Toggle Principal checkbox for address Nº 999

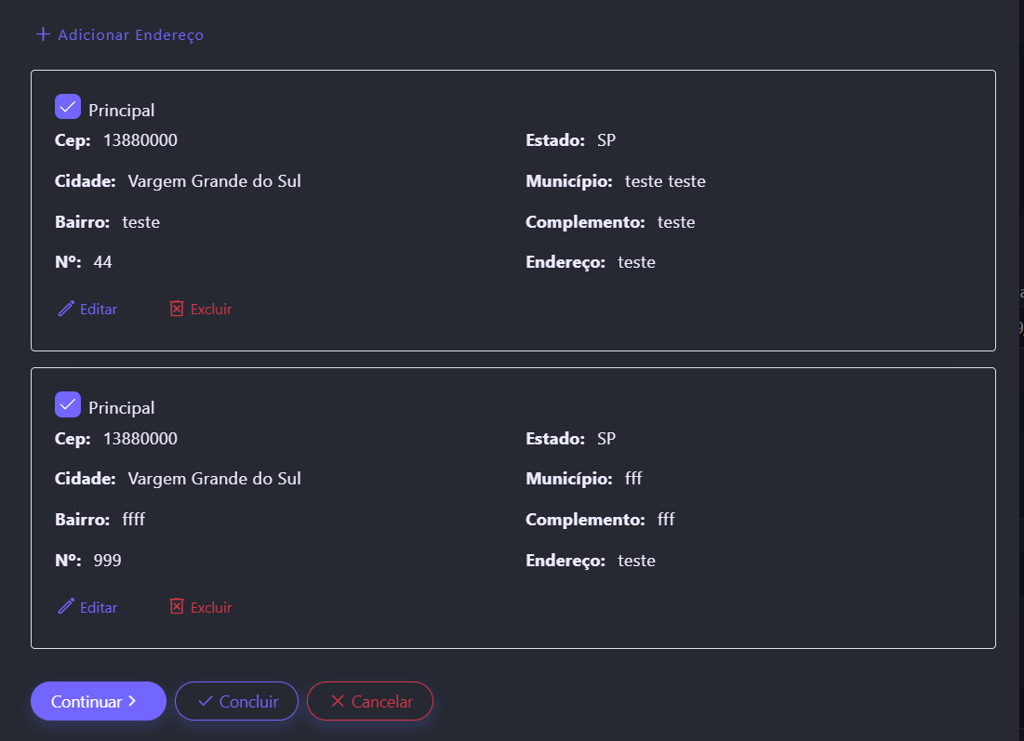[x=68, y=404]
